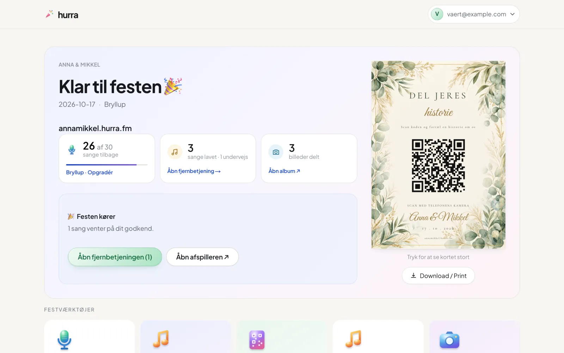Screen dimensions: 564x353
Task: Click the second tool card with orange music note
Action: (186, 336)
